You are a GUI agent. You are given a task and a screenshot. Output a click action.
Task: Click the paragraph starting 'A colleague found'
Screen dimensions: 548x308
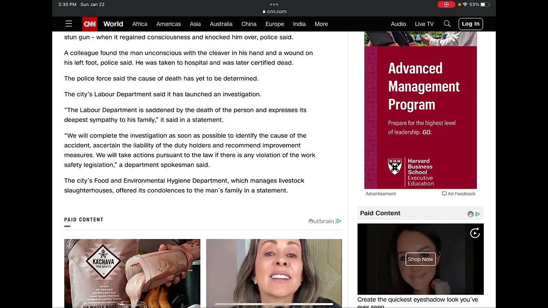pos(188,58)
